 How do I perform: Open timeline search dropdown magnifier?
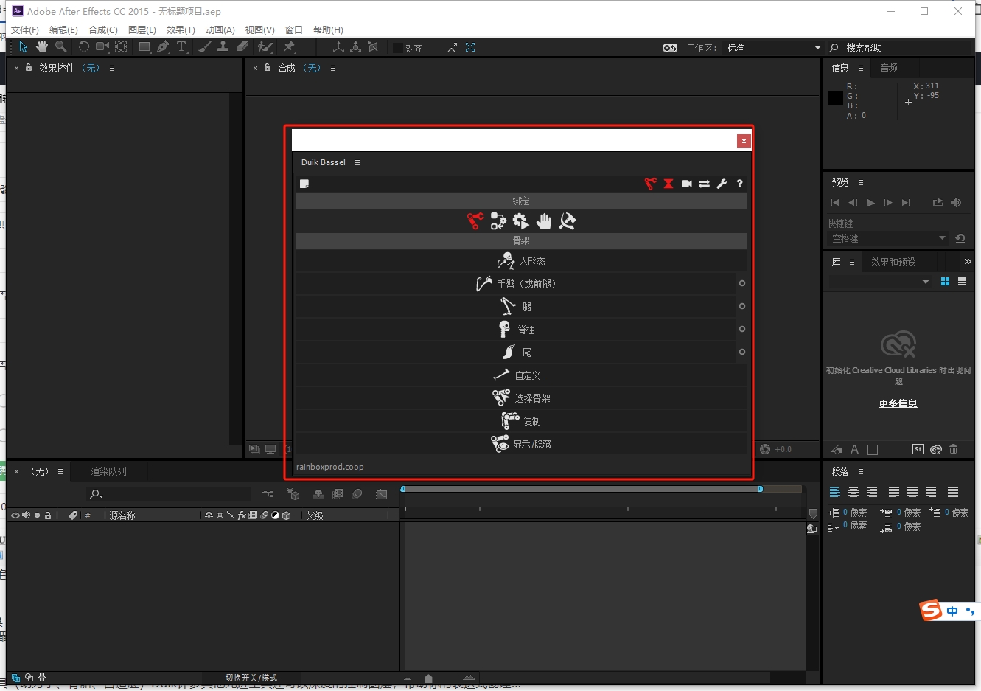(96, 494)
